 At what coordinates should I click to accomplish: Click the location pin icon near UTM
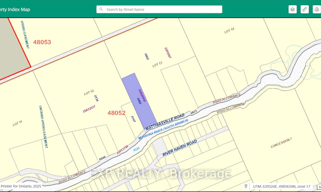tap(246, 186)
